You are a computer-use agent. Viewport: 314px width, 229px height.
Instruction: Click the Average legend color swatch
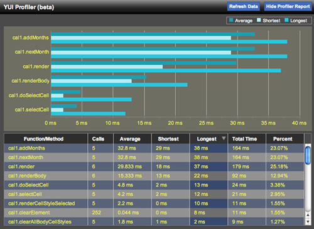(x=231, y=20)
